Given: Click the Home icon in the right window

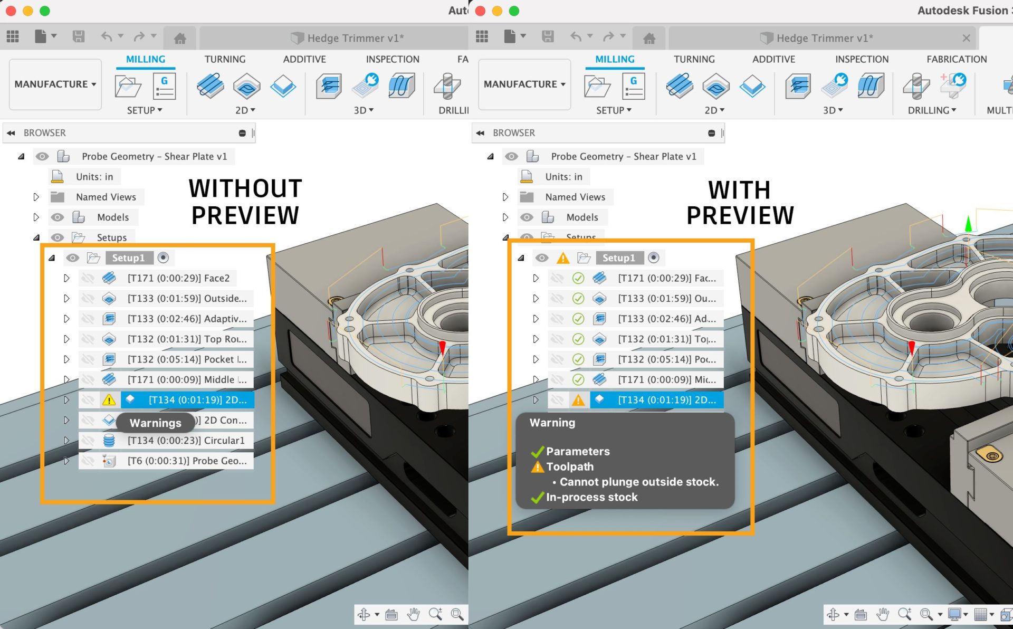Looking at the screenshot, I should click(x=649, y=38).
